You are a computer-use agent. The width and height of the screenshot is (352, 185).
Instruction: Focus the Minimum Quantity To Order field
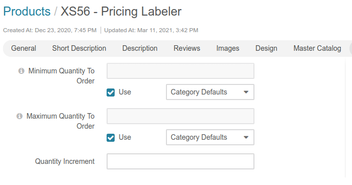click(181, 71)
